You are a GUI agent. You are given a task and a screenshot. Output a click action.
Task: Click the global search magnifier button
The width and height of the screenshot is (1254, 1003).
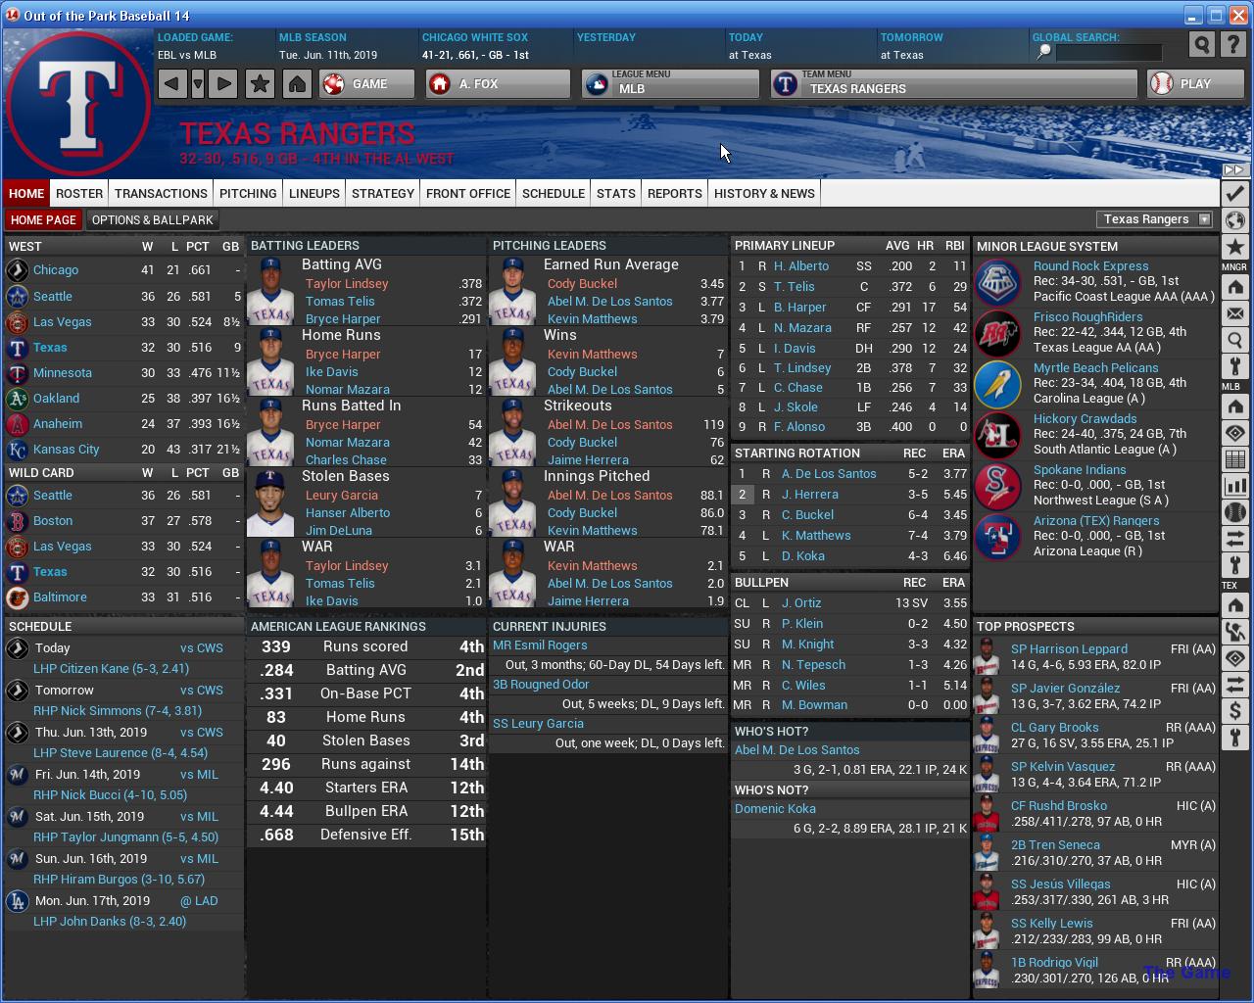[x=1201, y=44]
